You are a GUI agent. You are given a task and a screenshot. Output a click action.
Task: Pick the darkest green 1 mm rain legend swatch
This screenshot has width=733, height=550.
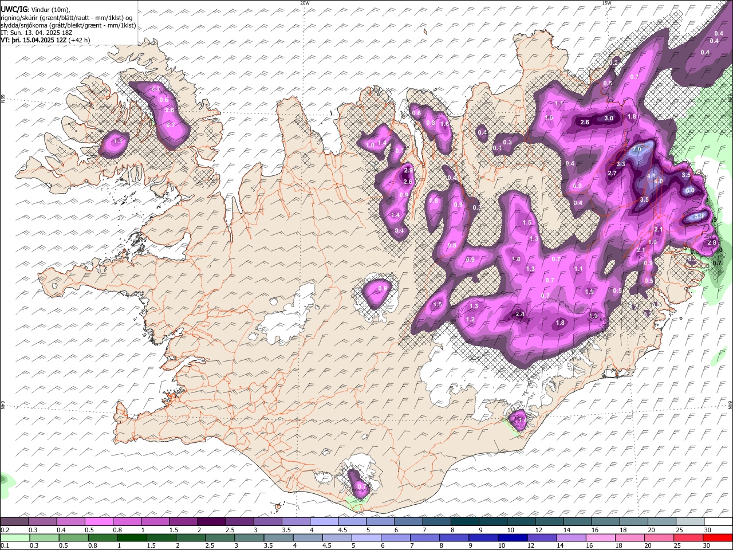tap(132, 538)
